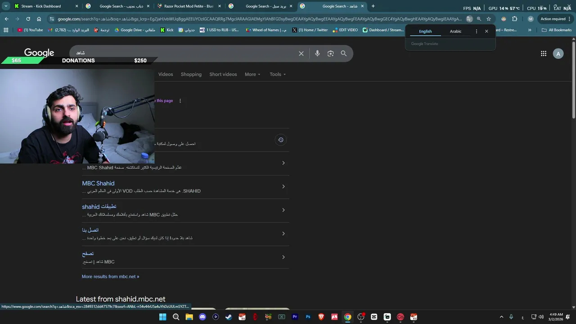Click More results from mbc.net
576x324 pixels.
[x=110, y=276]
